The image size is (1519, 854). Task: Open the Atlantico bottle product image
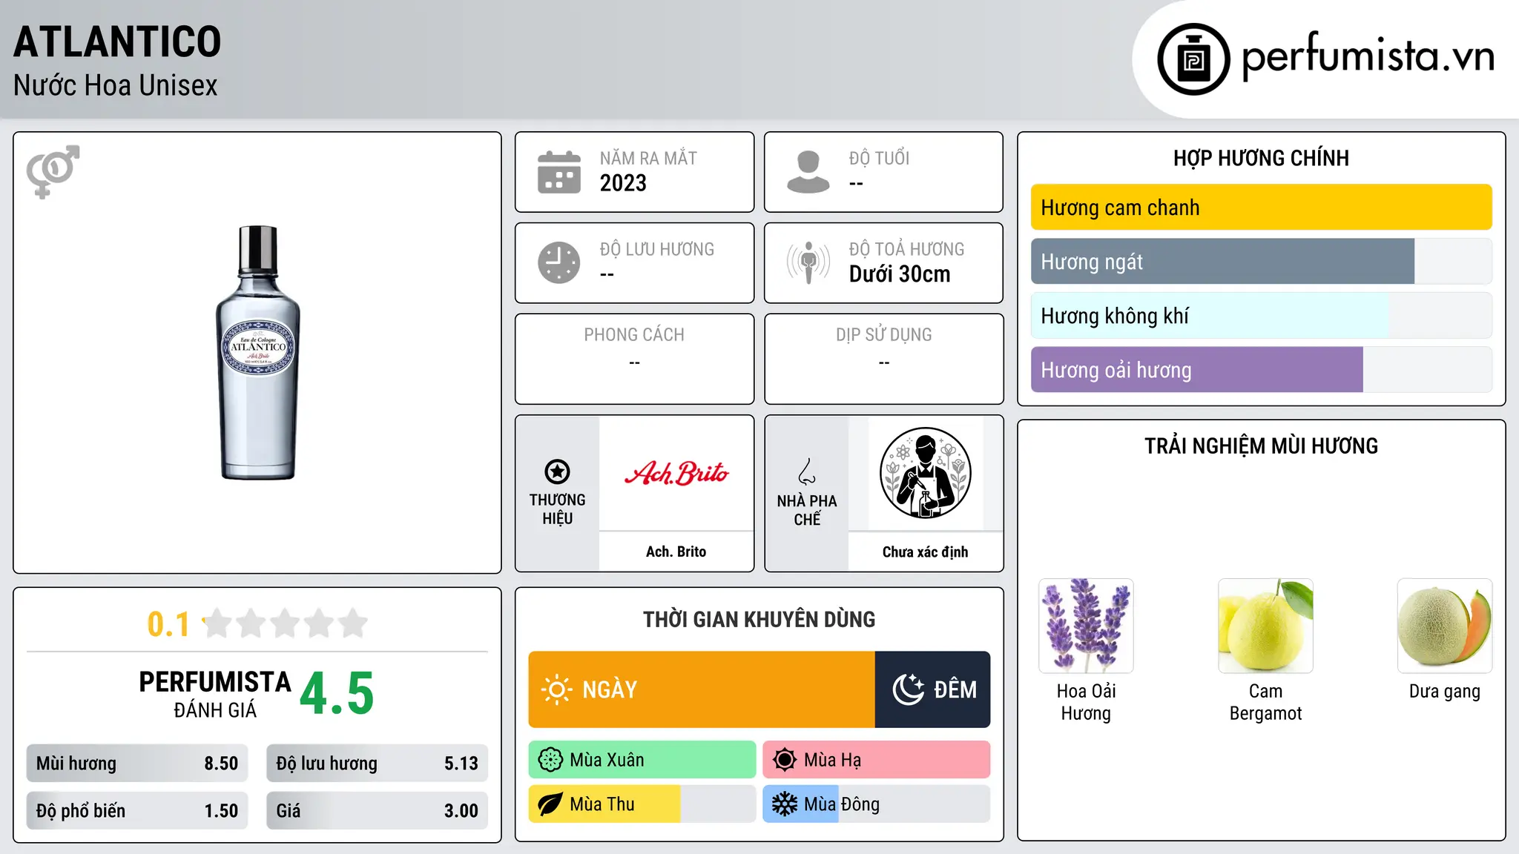click(x=258, y=353)
